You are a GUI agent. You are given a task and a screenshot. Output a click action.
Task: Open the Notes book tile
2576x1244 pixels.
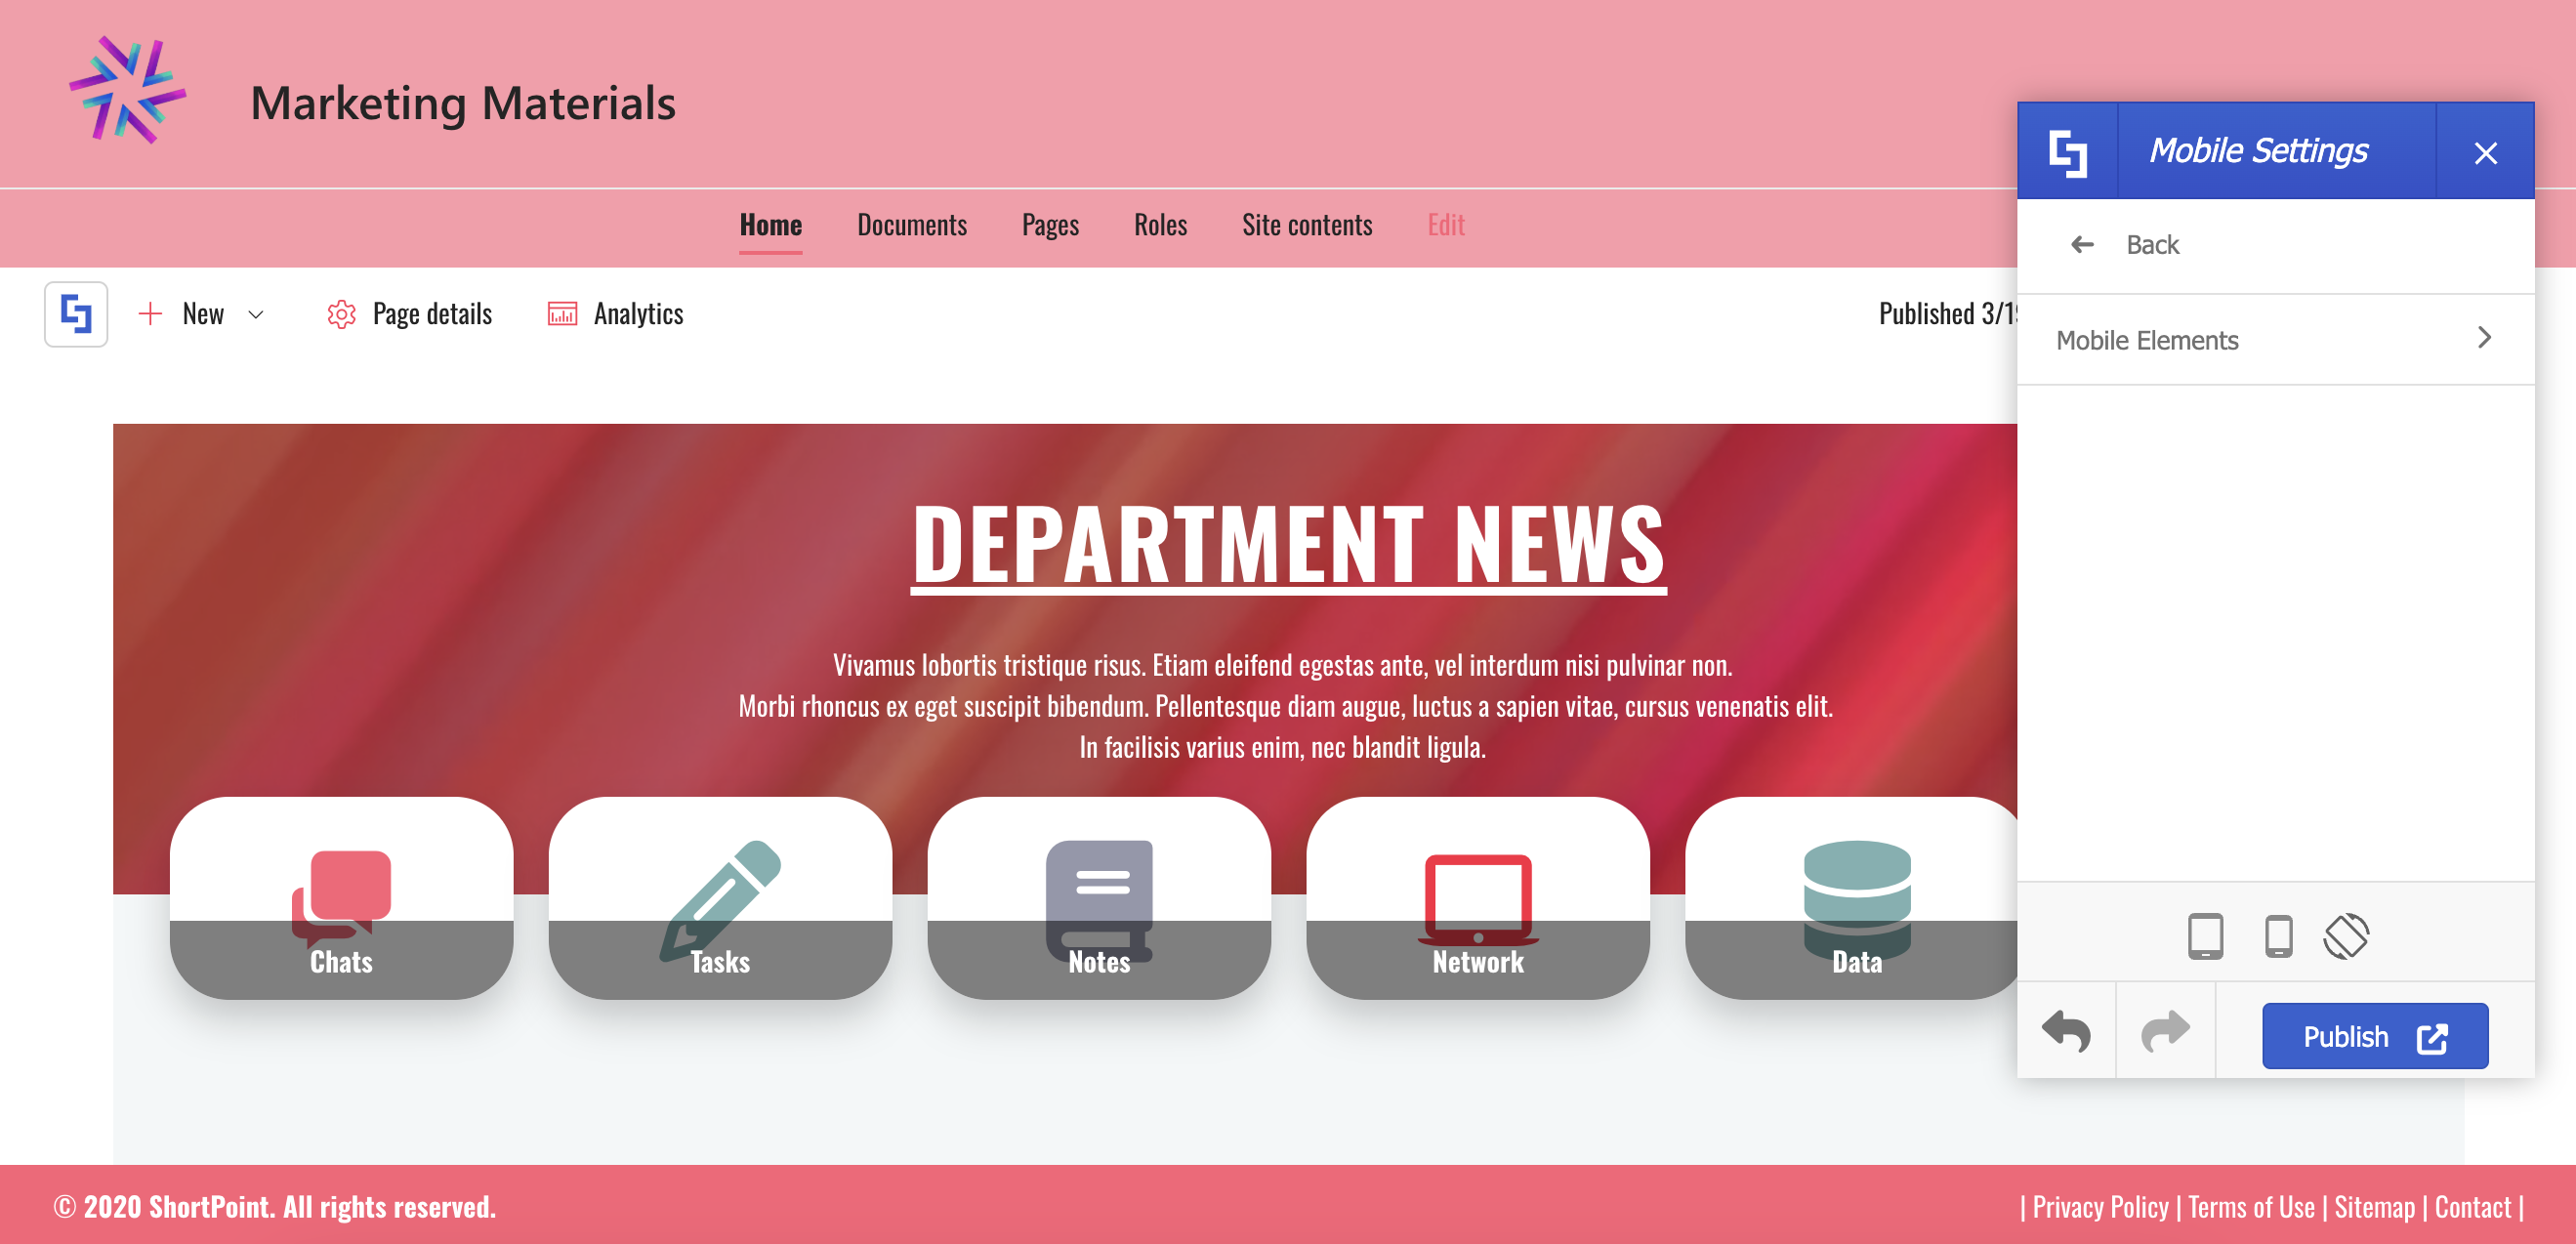[1099, 897]
